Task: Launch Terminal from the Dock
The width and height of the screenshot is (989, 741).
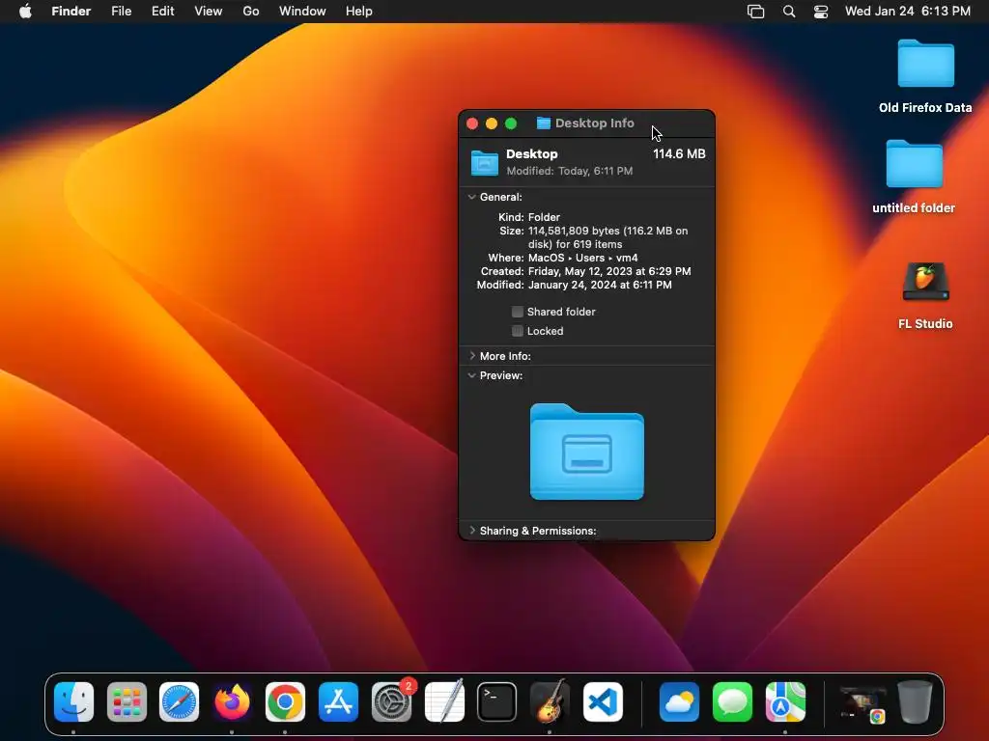Action: pyautogui.click(x=497, y=702)
